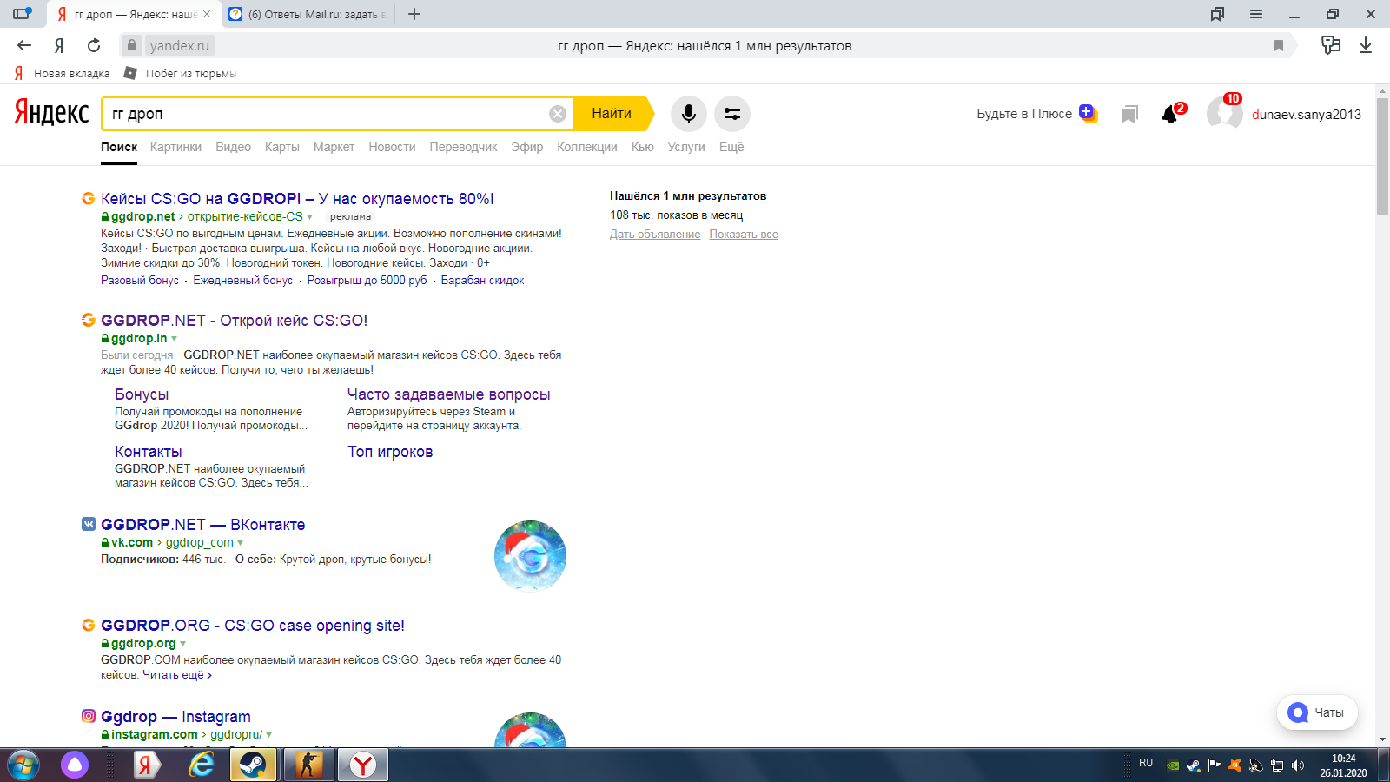Click the GGDROP VK thumbnail image

[530, 556]
